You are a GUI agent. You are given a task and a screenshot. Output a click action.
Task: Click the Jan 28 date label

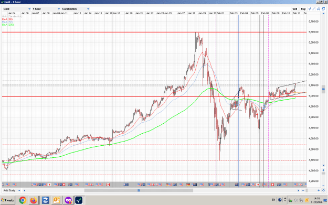pyautogui.click(x=192, y=13)
